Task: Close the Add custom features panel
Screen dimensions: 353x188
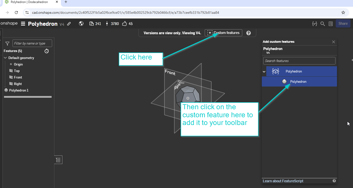Action: 333,42
